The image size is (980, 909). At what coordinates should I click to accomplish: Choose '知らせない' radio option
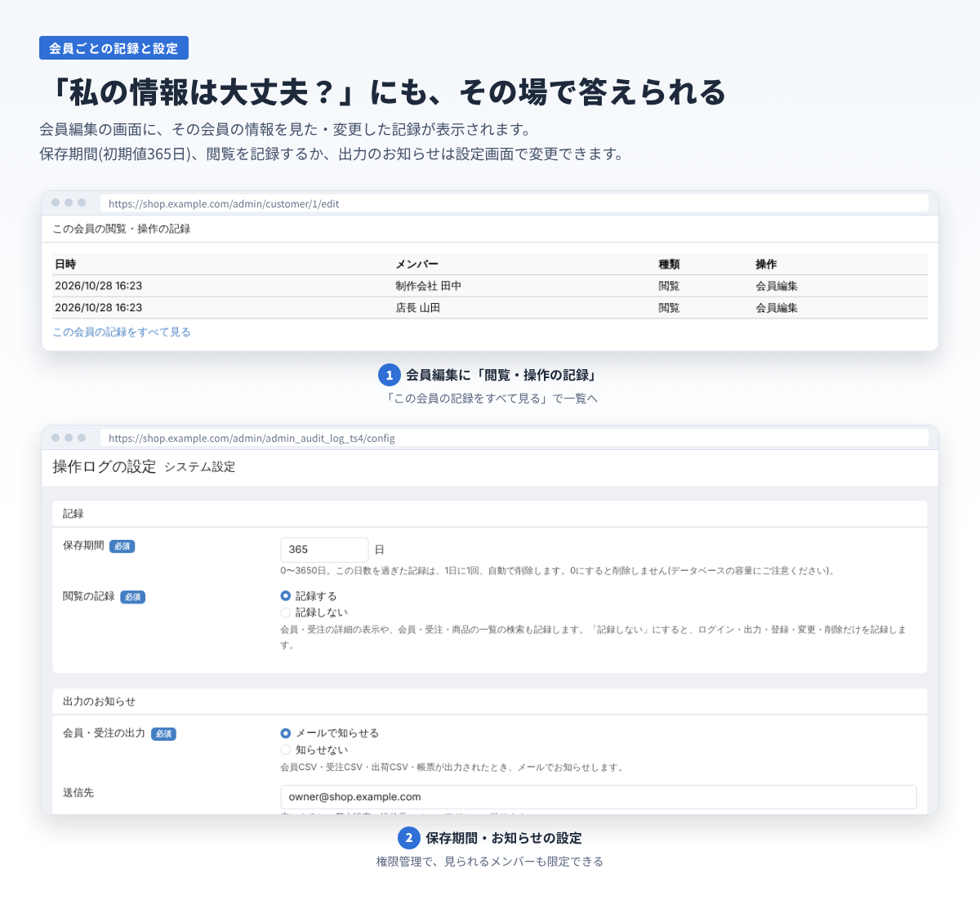(x=286, y=750)
